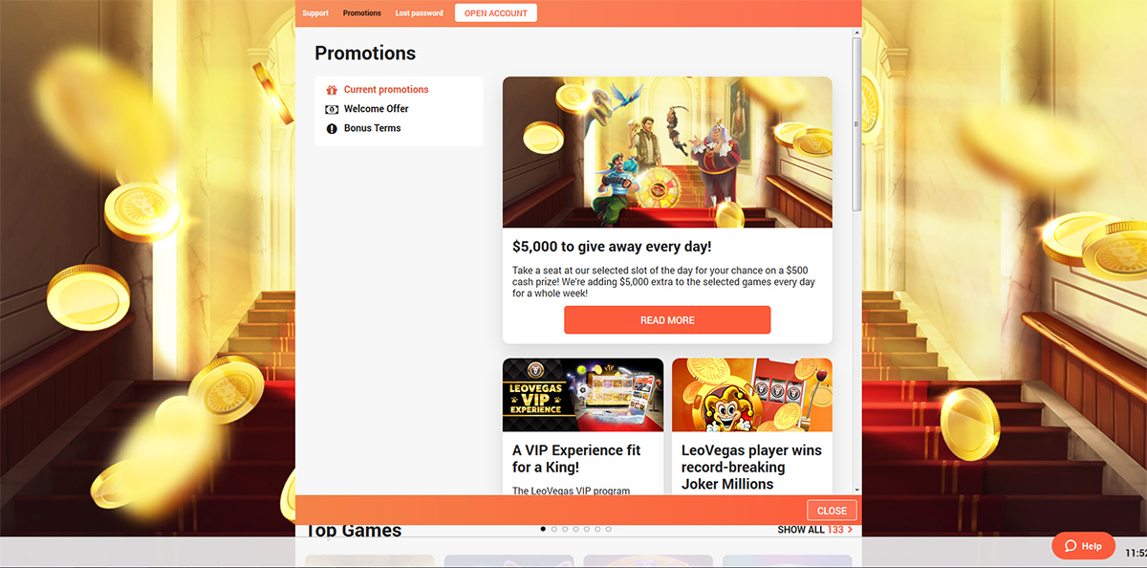Click READ MORE on the $5,000 giveaway

667,320
